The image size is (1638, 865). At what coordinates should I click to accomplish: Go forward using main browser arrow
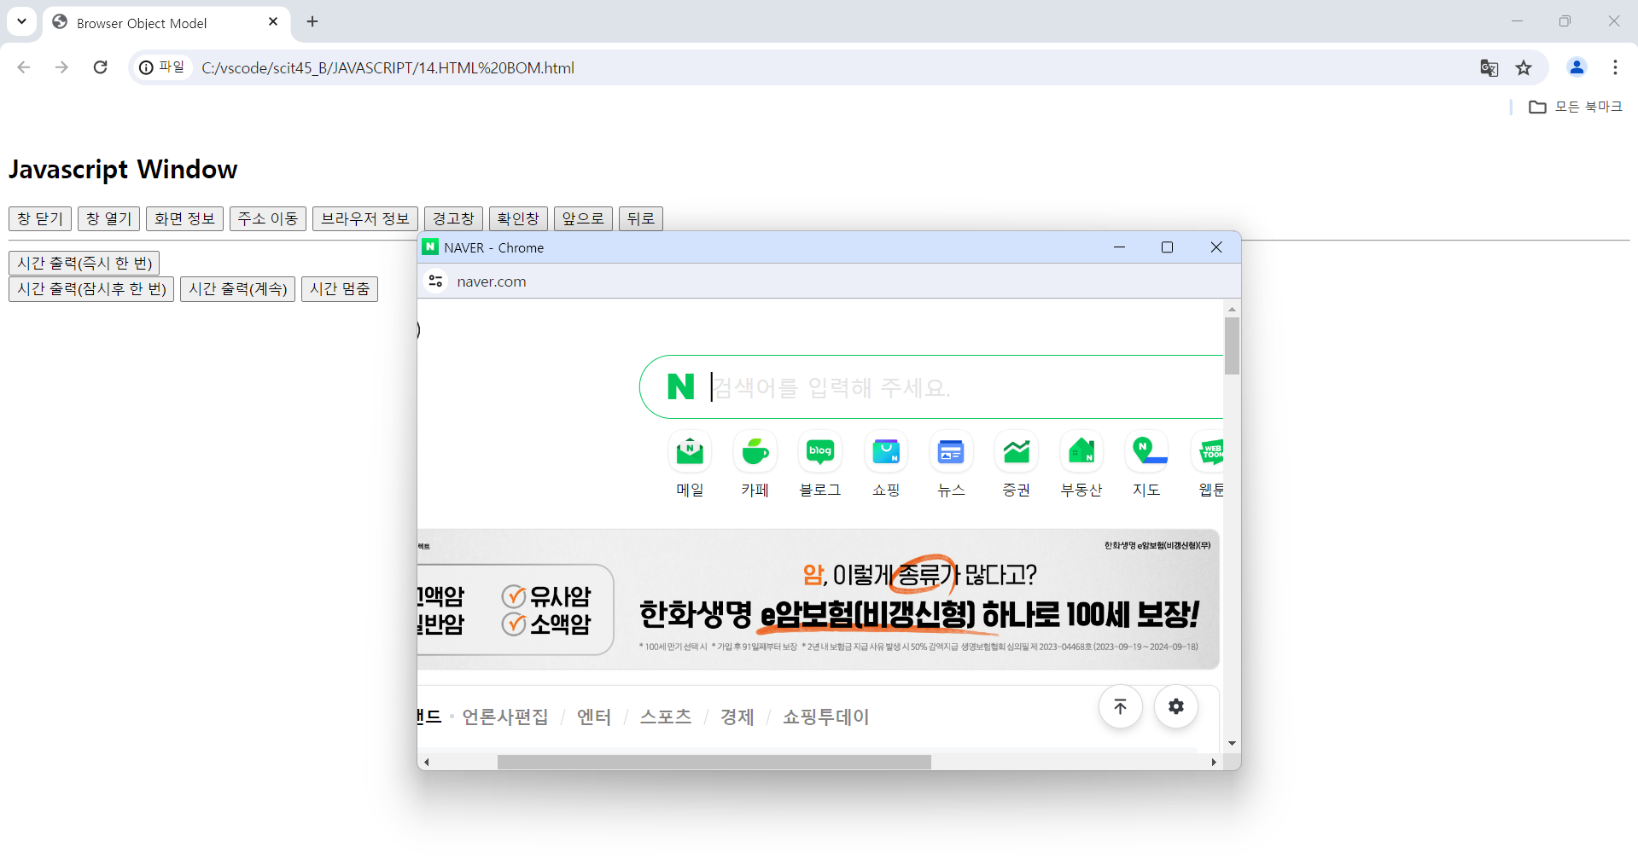61,67
